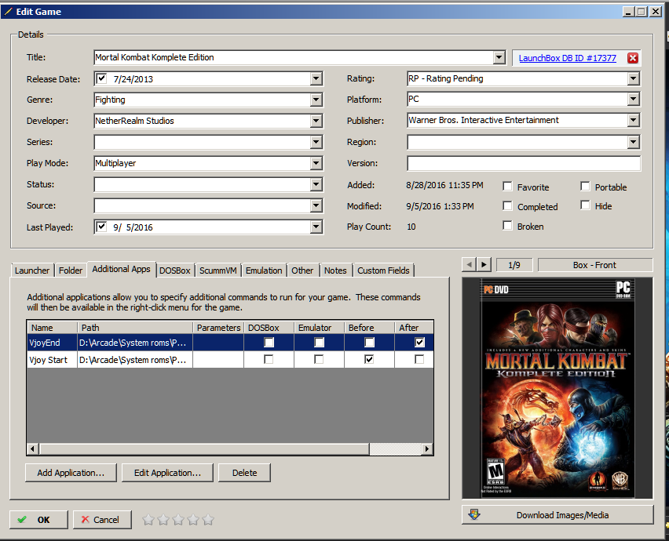This screenshot has width=669, height=541.
Task: Mark game as Favorite
Action: click(x=507, y=187)
